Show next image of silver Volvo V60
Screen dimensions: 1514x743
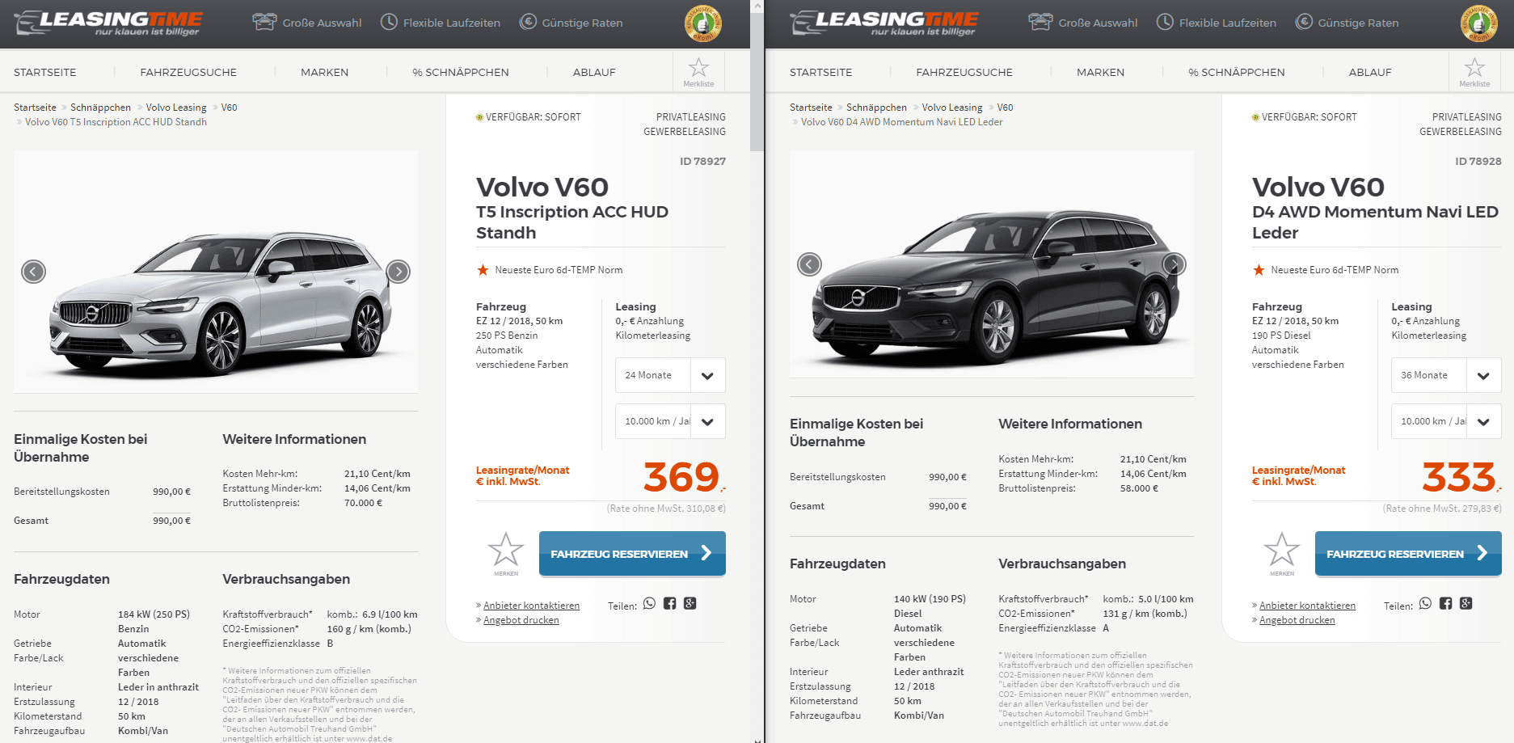point(398,272)
